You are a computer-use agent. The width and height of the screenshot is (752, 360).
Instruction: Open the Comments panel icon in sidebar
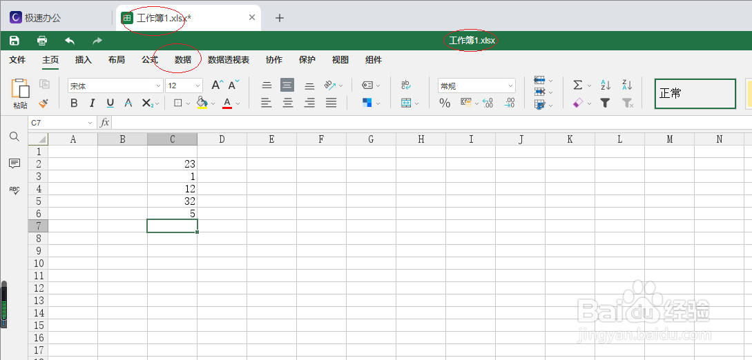(15, 163)
